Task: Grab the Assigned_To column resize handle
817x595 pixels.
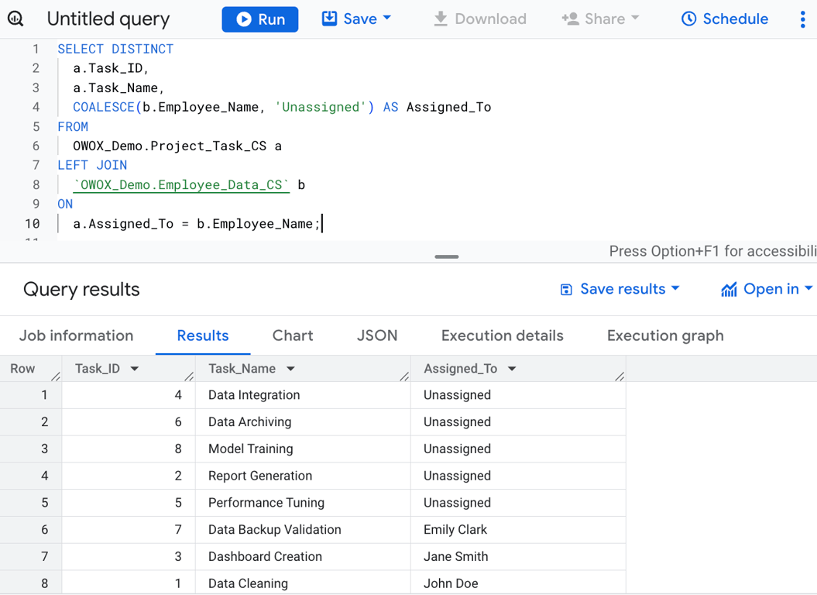Action: [620, 376]
